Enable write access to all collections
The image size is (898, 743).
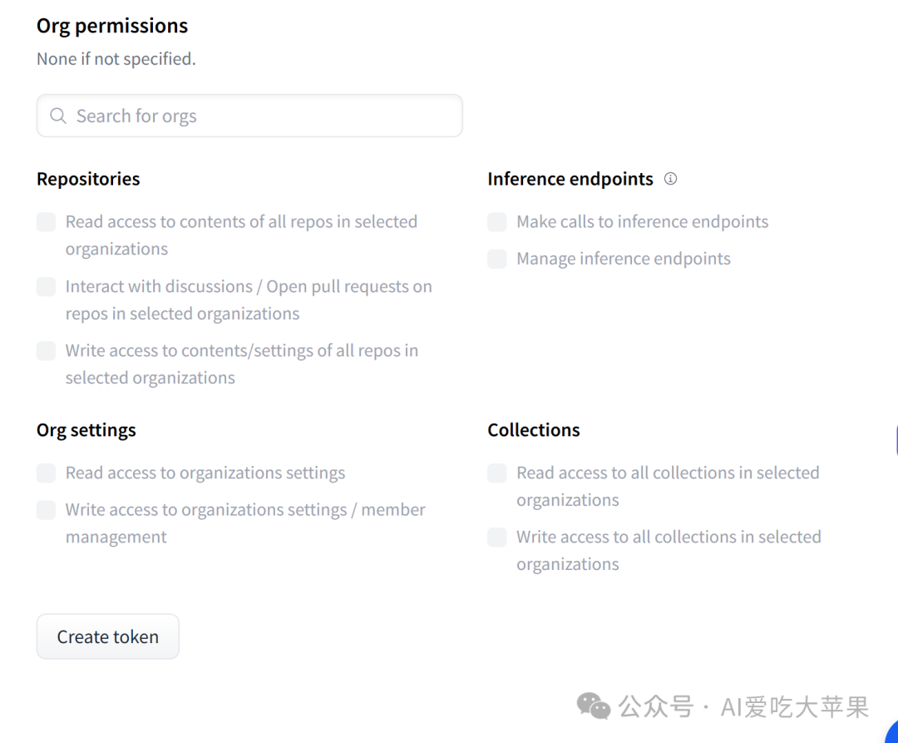pyautogui.click(x=497, y=537)
